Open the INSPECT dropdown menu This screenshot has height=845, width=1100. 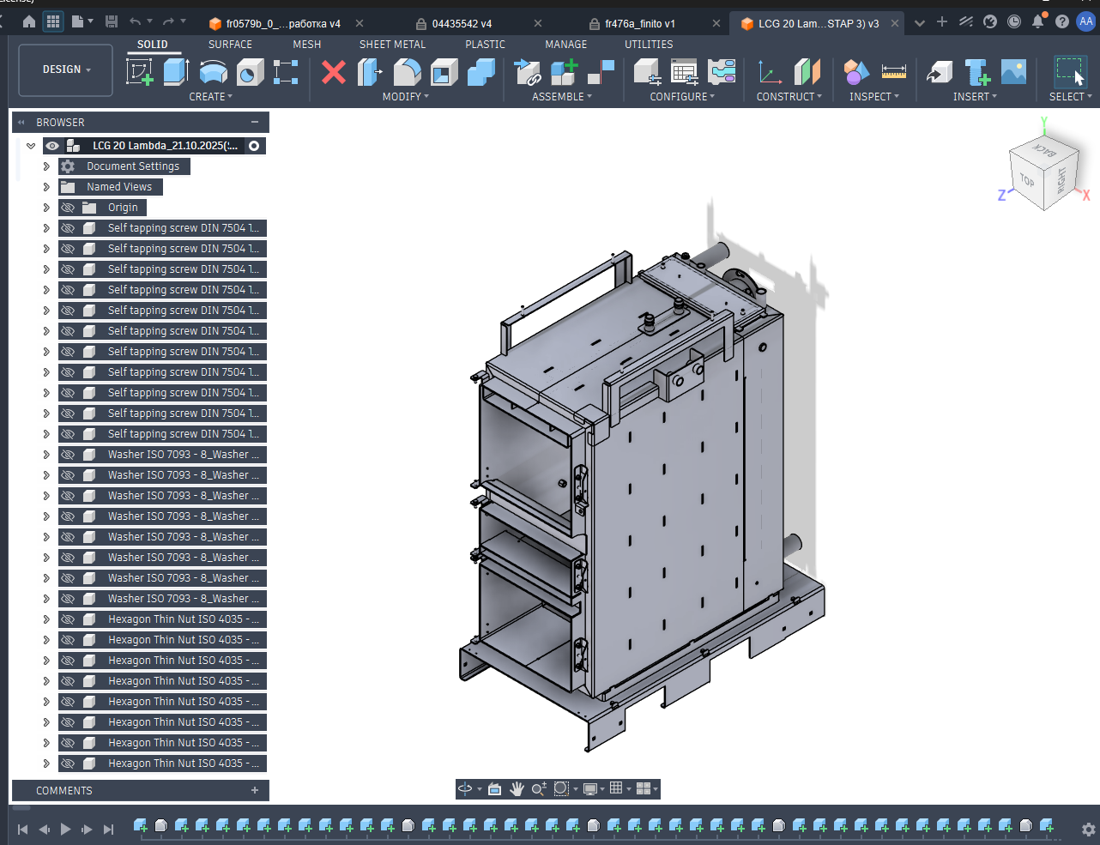[874, 97]
